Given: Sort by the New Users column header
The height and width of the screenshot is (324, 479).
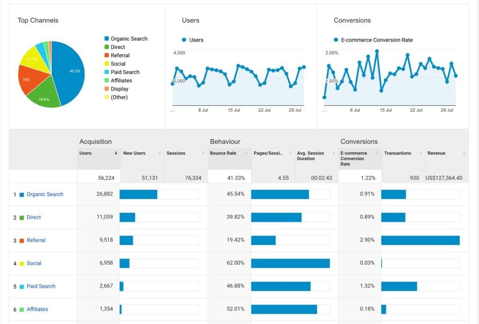Looking at the screenshot, I should point(134,153).
